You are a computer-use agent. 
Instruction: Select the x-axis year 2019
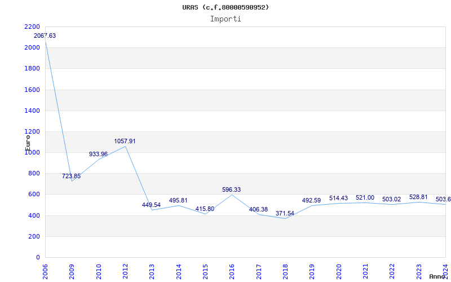312,272
